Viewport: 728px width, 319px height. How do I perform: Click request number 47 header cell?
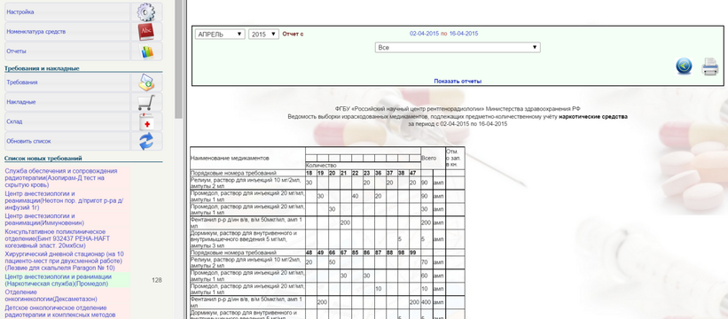[x=415, y=173]
